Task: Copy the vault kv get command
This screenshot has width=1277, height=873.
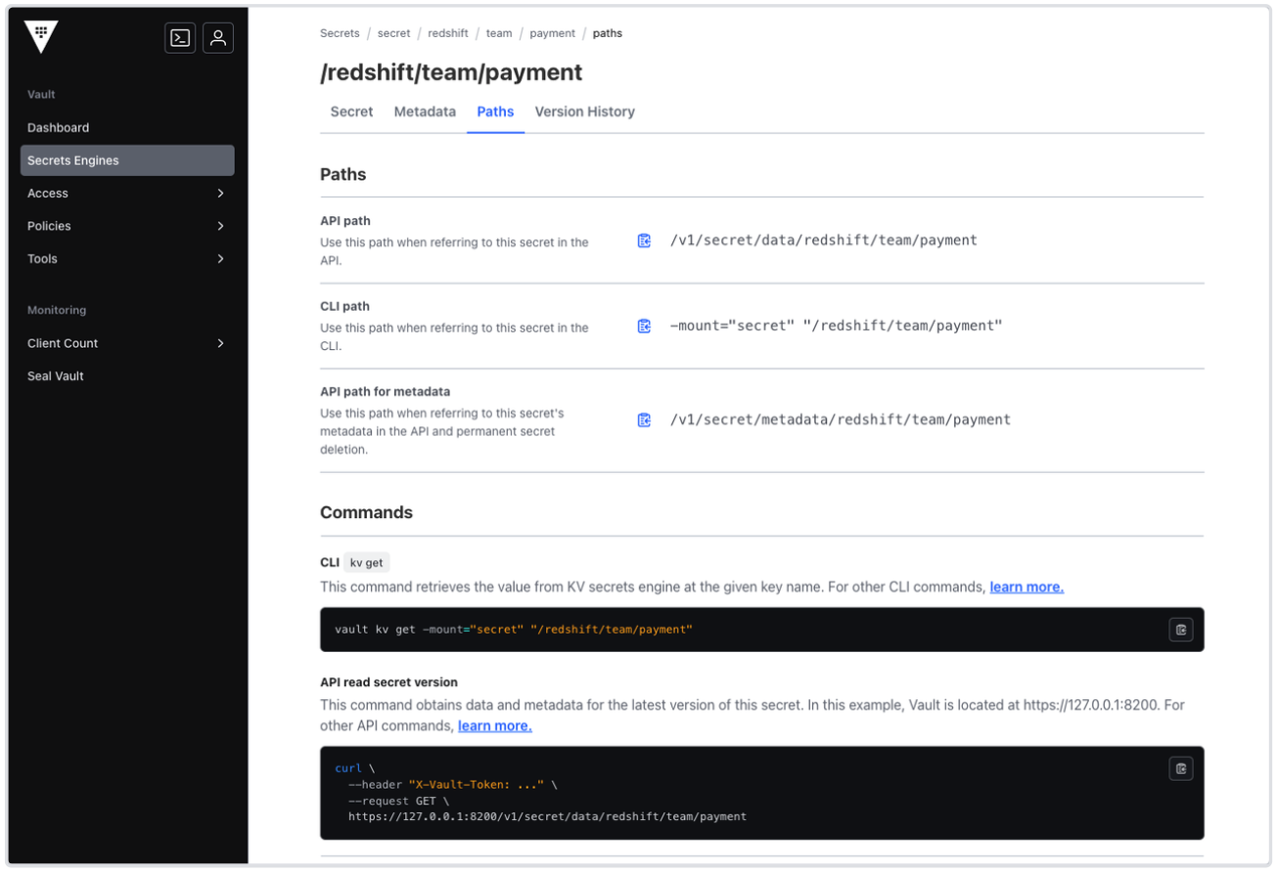Action: pyautogui.click(x=1181, y=630)
